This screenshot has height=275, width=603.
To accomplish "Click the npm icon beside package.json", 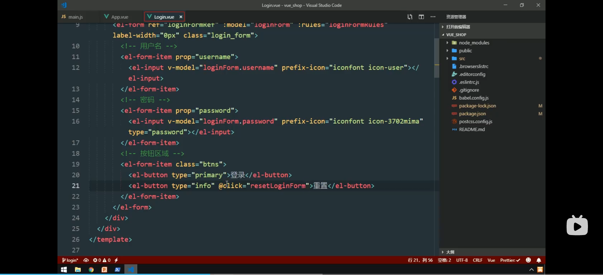I will [454, 113].
